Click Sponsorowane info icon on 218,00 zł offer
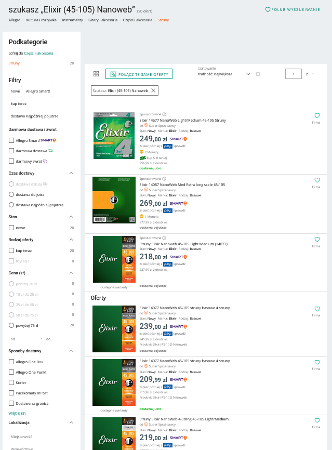Viewport: 332px width, 450px height. pos(164,238)
